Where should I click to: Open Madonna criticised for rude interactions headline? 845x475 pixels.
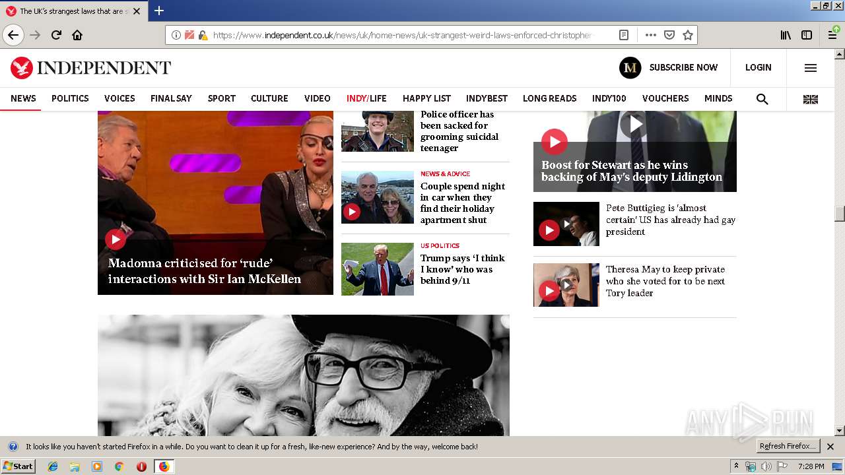pyautogui.click(x=205, y=271)
